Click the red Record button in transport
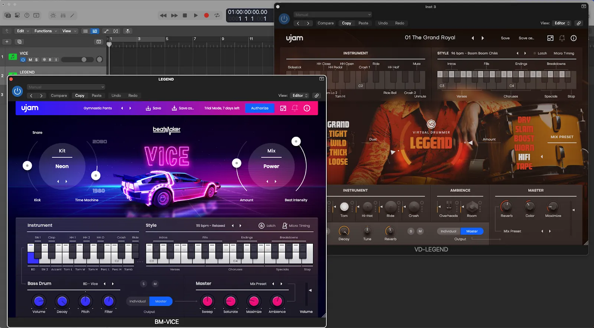The height and width of the screenshot is (328, 594). tap(206, 15)
